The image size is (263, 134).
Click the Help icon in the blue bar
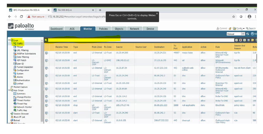(252, 34)
